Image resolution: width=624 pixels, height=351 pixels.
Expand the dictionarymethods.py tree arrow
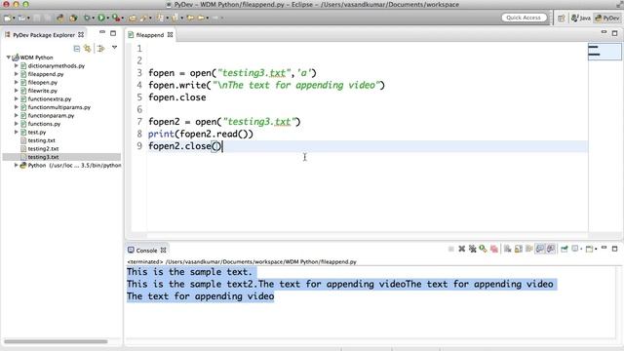tap(17, 65)
